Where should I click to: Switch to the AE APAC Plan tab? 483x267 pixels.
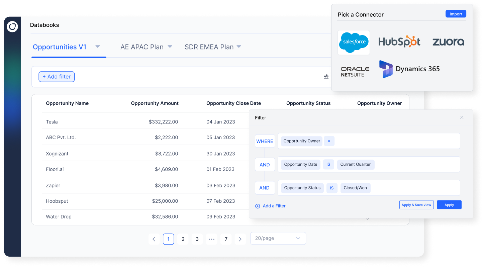click(142, 47)
